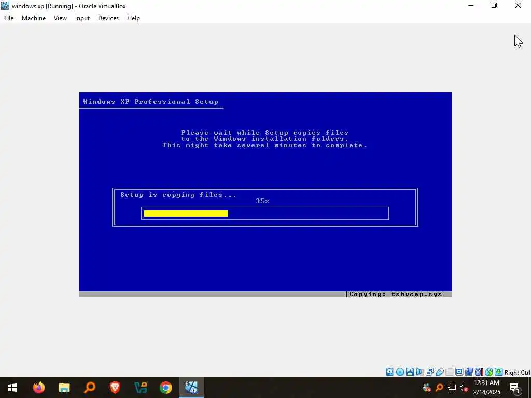The height and width of the screenshot is (398, 531).
Task: Open the Input menu
Action: pos(82,18)
